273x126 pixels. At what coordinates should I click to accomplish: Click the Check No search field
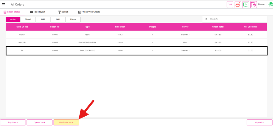tap(236, 19)
